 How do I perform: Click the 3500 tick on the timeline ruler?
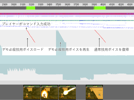click(58, 5)
